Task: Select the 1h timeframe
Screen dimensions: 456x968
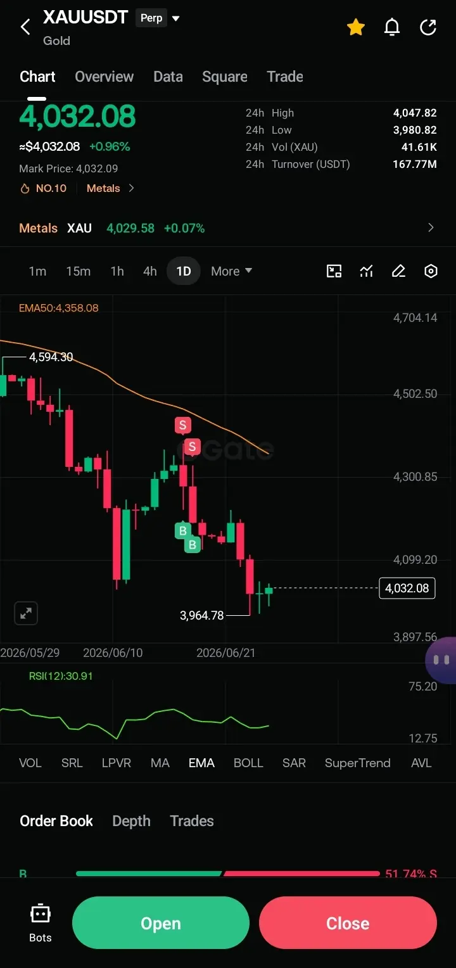Action: point(117,271)
